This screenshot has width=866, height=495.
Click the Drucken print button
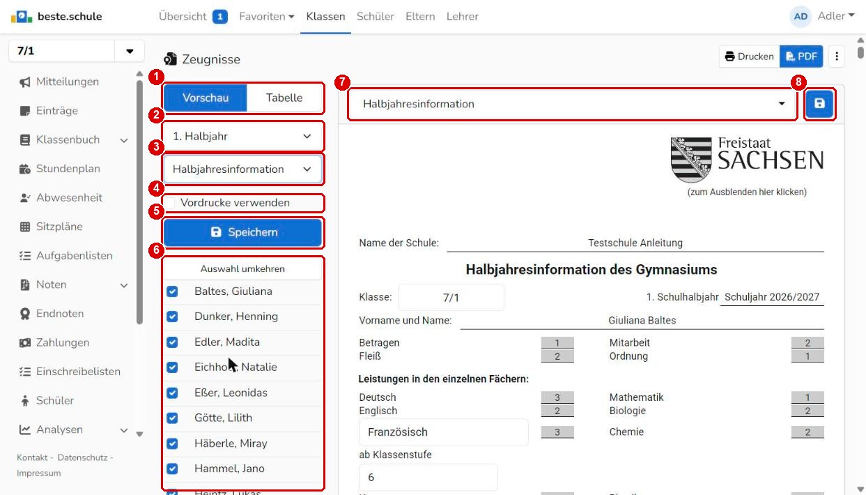click(x=750, y=56)
